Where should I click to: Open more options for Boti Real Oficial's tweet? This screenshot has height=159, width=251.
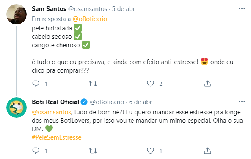(242, 102)
